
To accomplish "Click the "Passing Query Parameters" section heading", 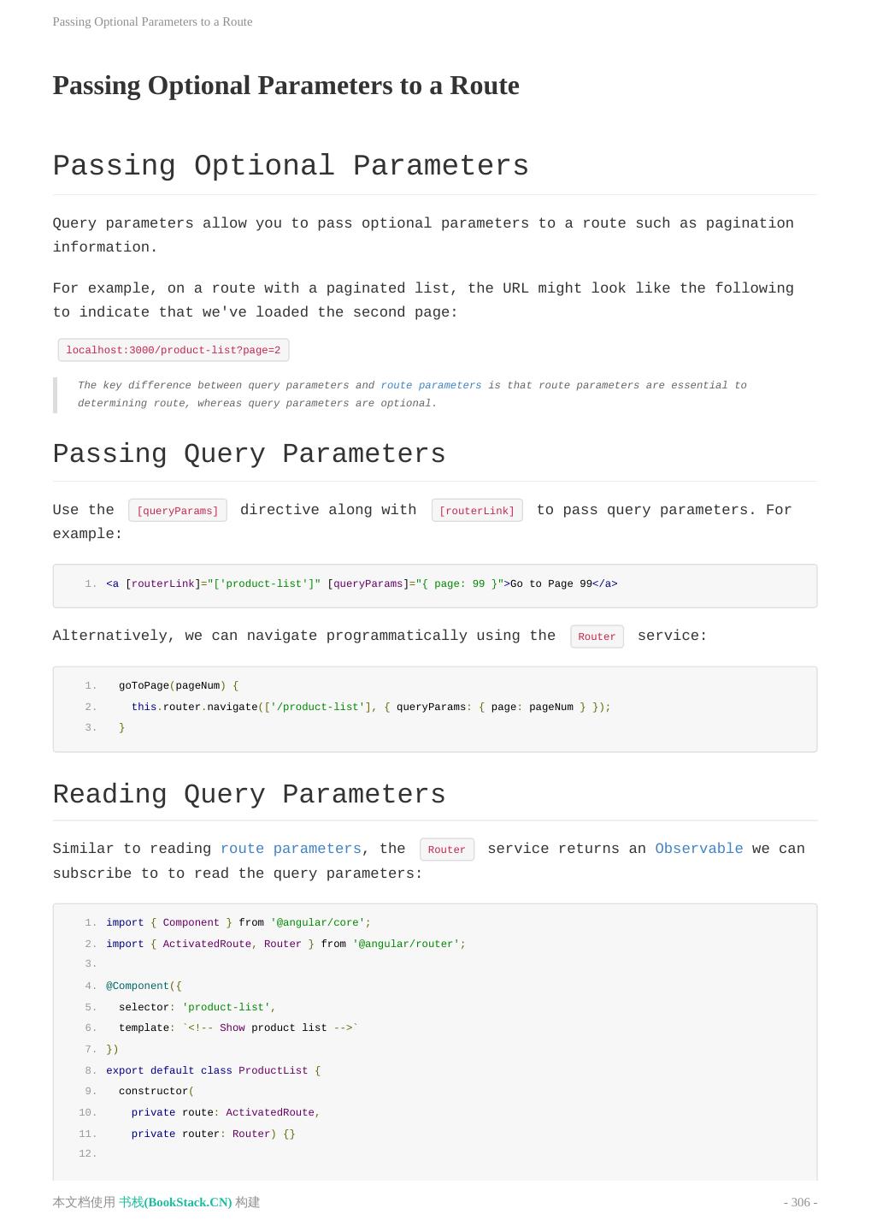I will (x=249, y=454).
